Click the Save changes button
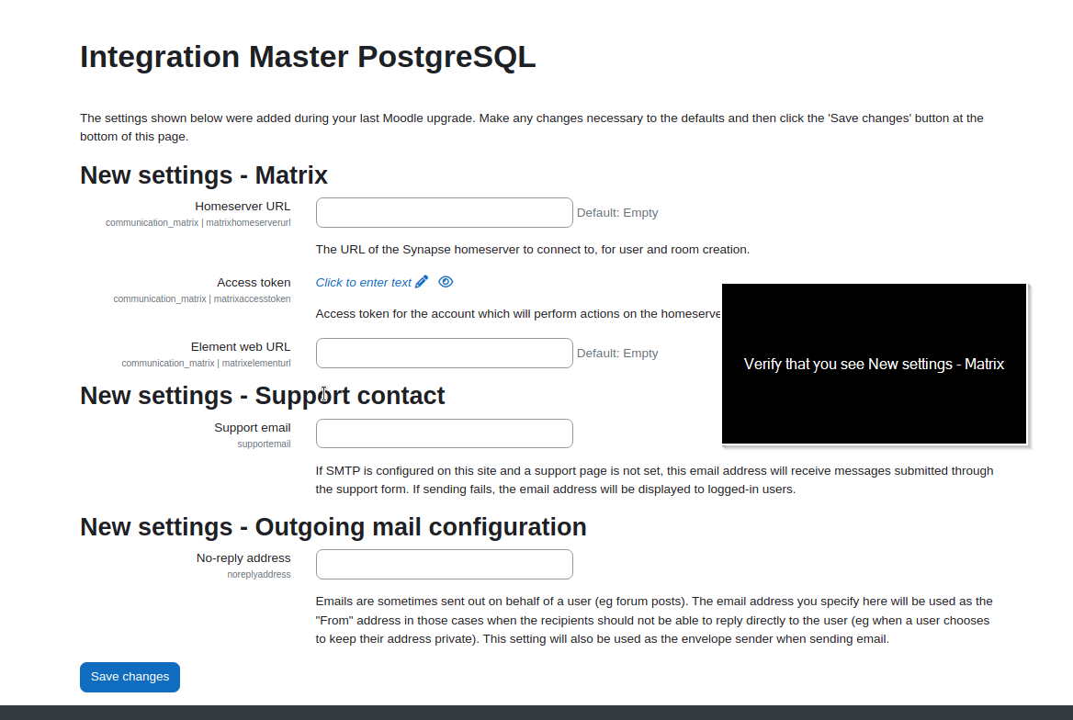The height and width of the screenshot is (720, 1073). tap(130, 677)
